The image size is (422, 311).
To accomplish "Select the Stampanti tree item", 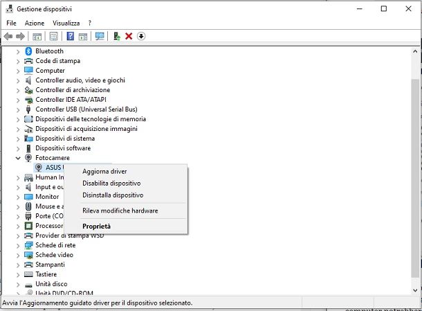I will coord(50,265).
